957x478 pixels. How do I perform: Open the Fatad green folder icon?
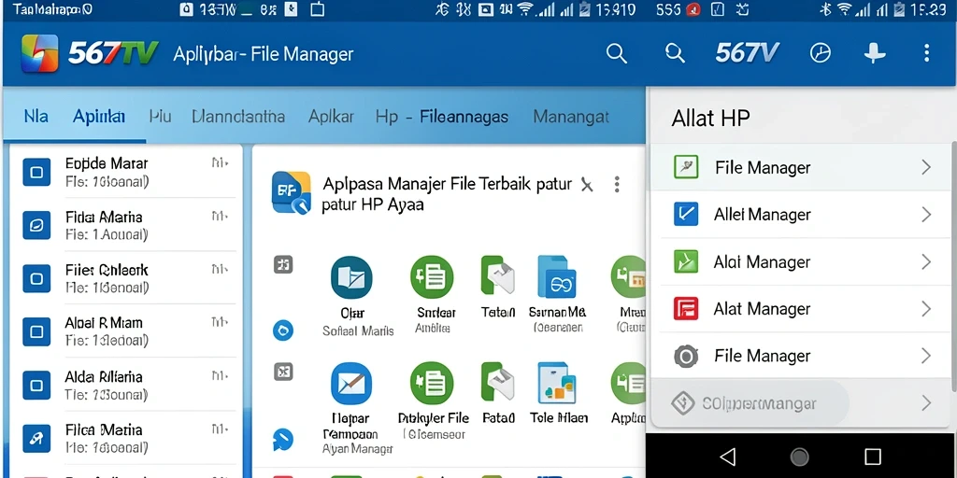click(x=498, y=384)
